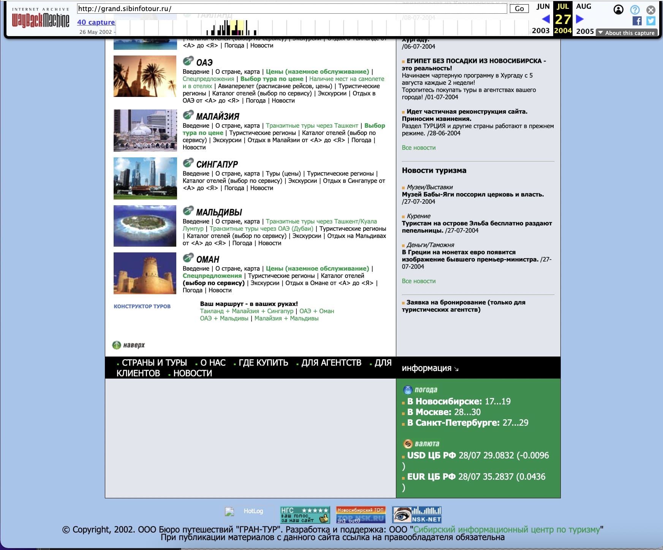Click the green icon beside МАЛЬДИВЫ
The height and width of the screenshot is (550, 663).
188,211
